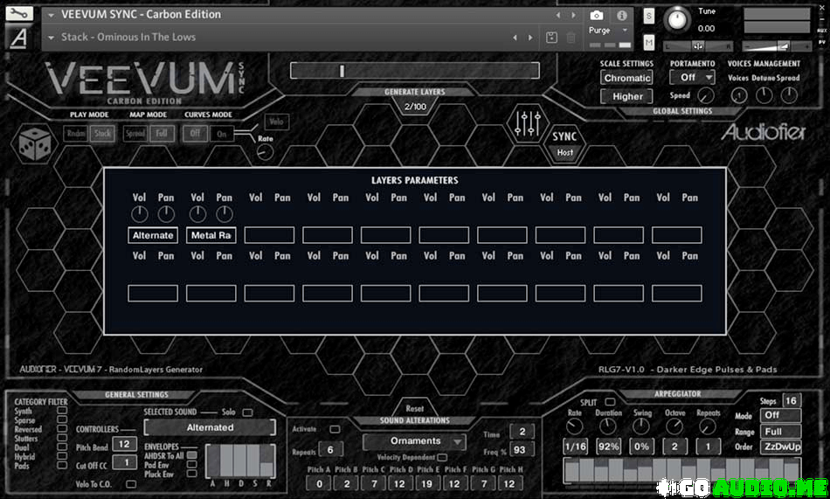Click Reset above Sound Alterations

(x=414, y=408)
